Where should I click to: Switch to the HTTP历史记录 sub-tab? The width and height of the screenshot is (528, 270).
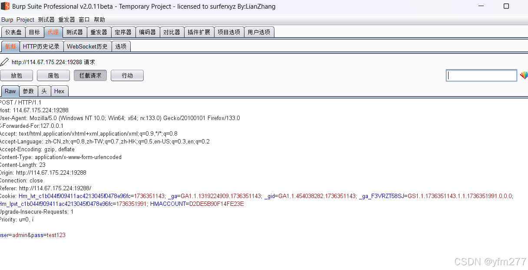coord(41,46)
